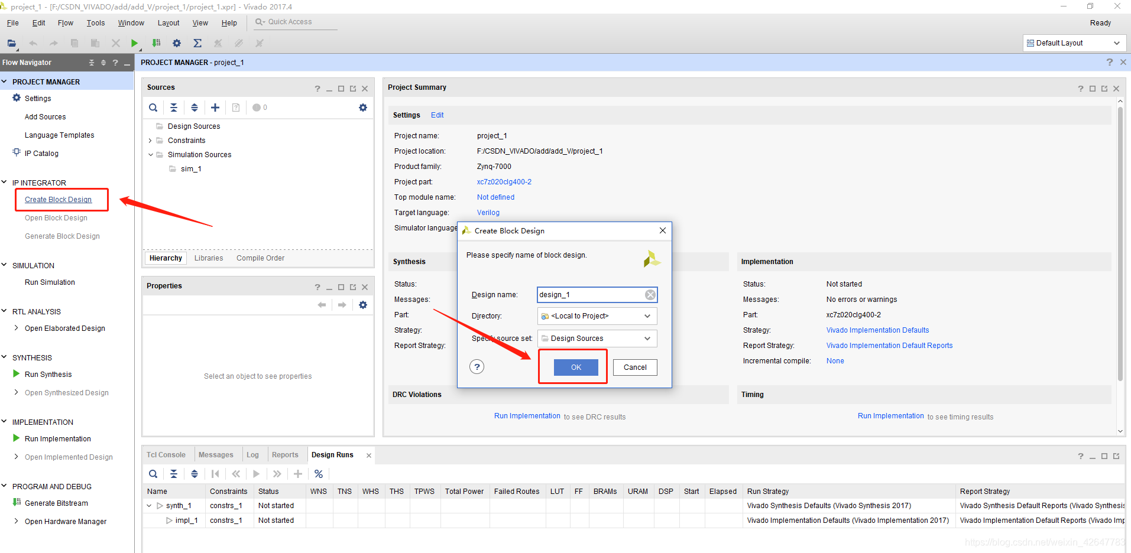Open the Flow menu

pyautogui.click(x=66, y=23)
